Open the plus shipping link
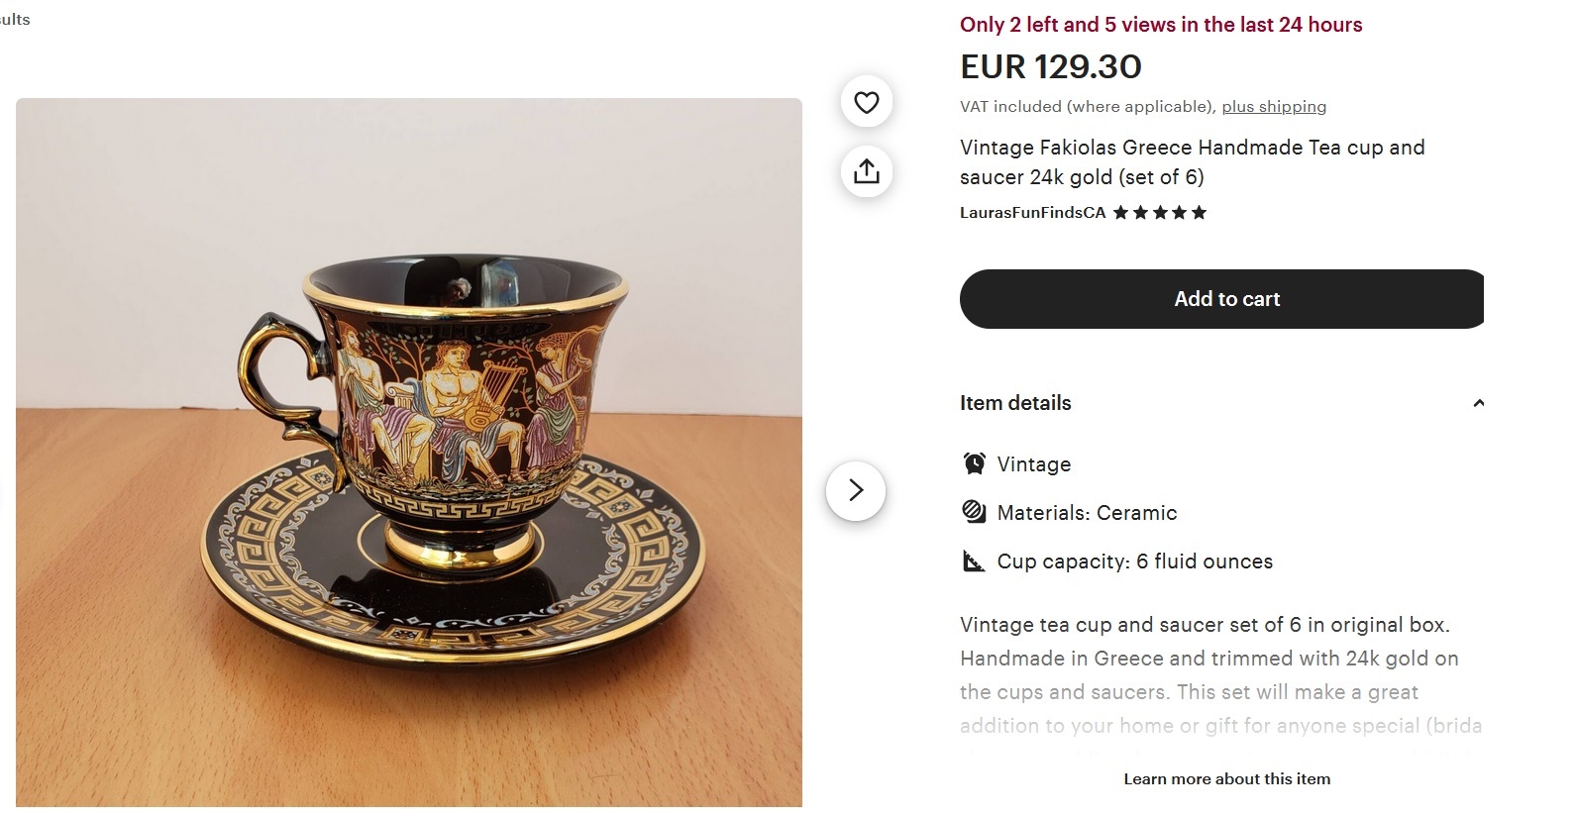 (x=1274, y=107)
